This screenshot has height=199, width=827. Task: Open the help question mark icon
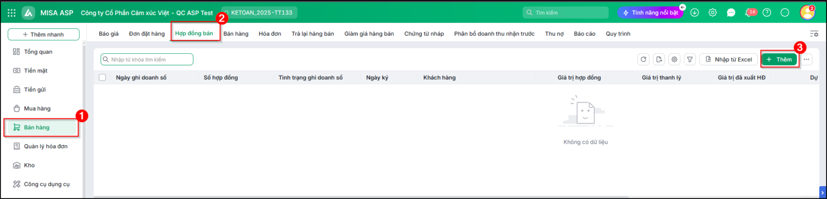(767, 12)
